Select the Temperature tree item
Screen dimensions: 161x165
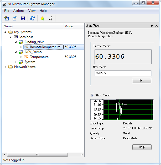[39, 57]
